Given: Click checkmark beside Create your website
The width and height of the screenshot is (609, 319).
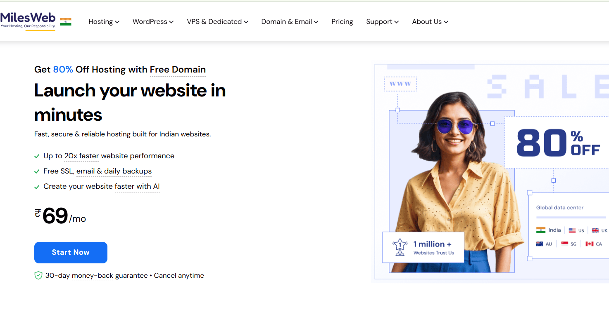Looking at the screenshot, I should coord(37,187).
